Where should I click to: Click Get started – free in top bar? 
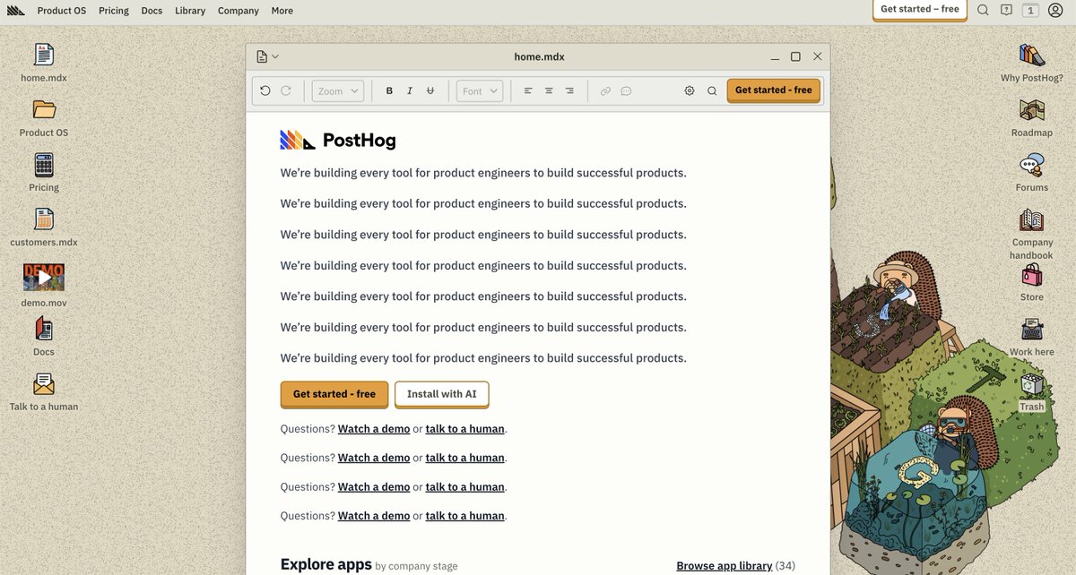[x=920, y=10]
